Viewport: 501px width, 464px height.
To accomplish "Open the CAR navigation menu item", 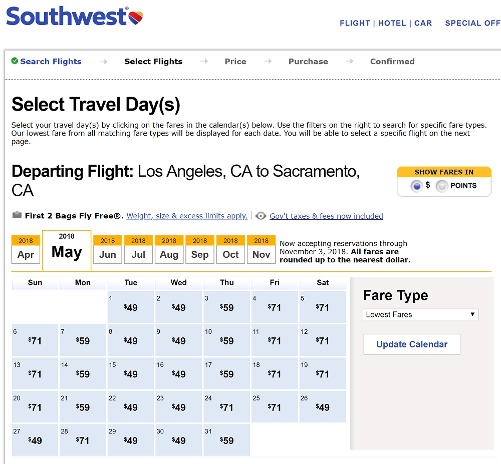I will 423,23.
